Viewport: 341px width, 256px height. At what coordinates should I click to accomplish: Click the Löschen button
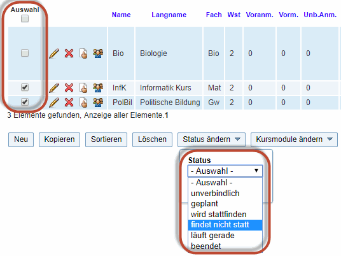(x=152, y=139)
